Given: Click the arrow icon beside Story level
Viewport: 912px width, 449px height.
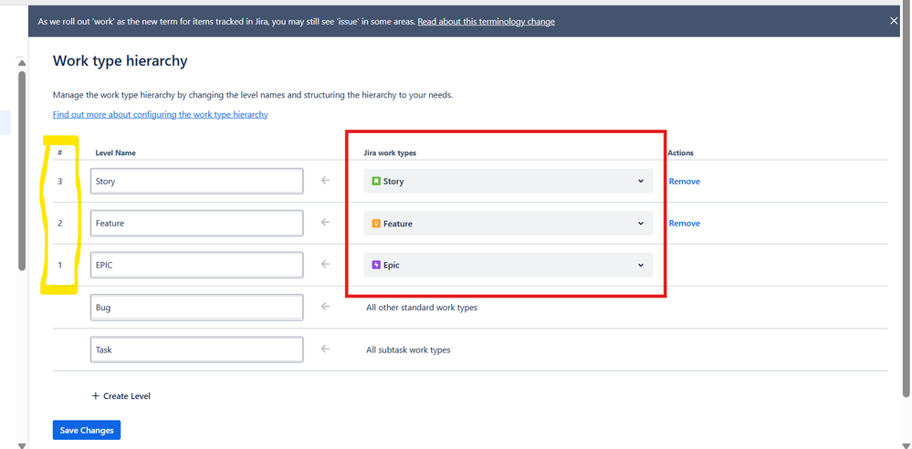Looking at the screenshot, I should pyautogui.click(x=326, y=181).
